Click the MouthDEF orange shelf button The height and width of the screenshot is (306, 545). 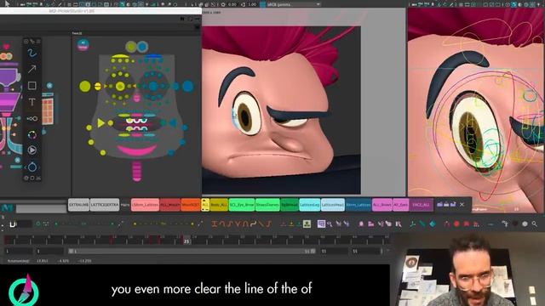pyautogui.click(x=191, y=205)
